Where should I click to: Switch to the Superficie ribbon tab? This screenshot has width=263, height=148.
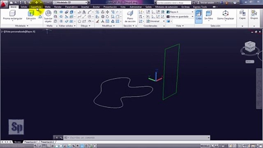coord(36,7)
